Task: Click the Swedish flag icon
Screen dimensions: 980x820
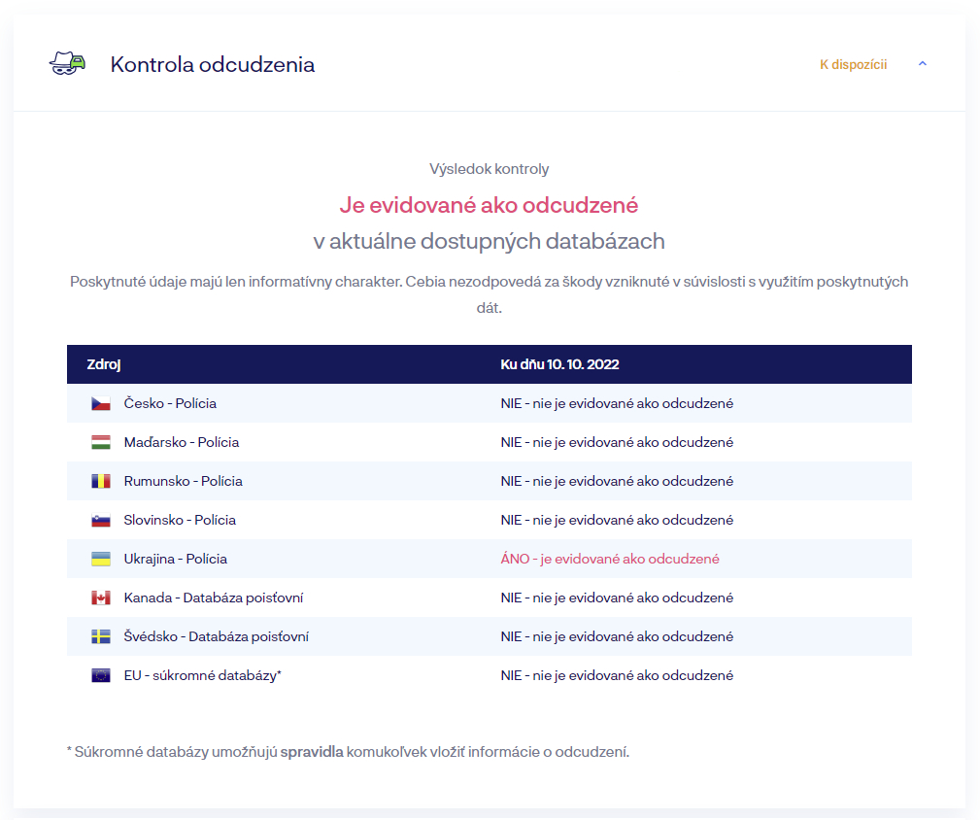Action: click(x=101, y=637)
